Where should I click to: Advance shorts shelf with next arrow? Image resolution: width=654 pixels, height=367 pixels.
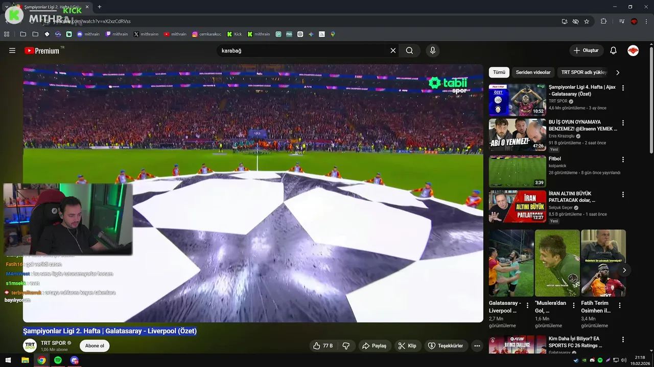coord(624,270)
